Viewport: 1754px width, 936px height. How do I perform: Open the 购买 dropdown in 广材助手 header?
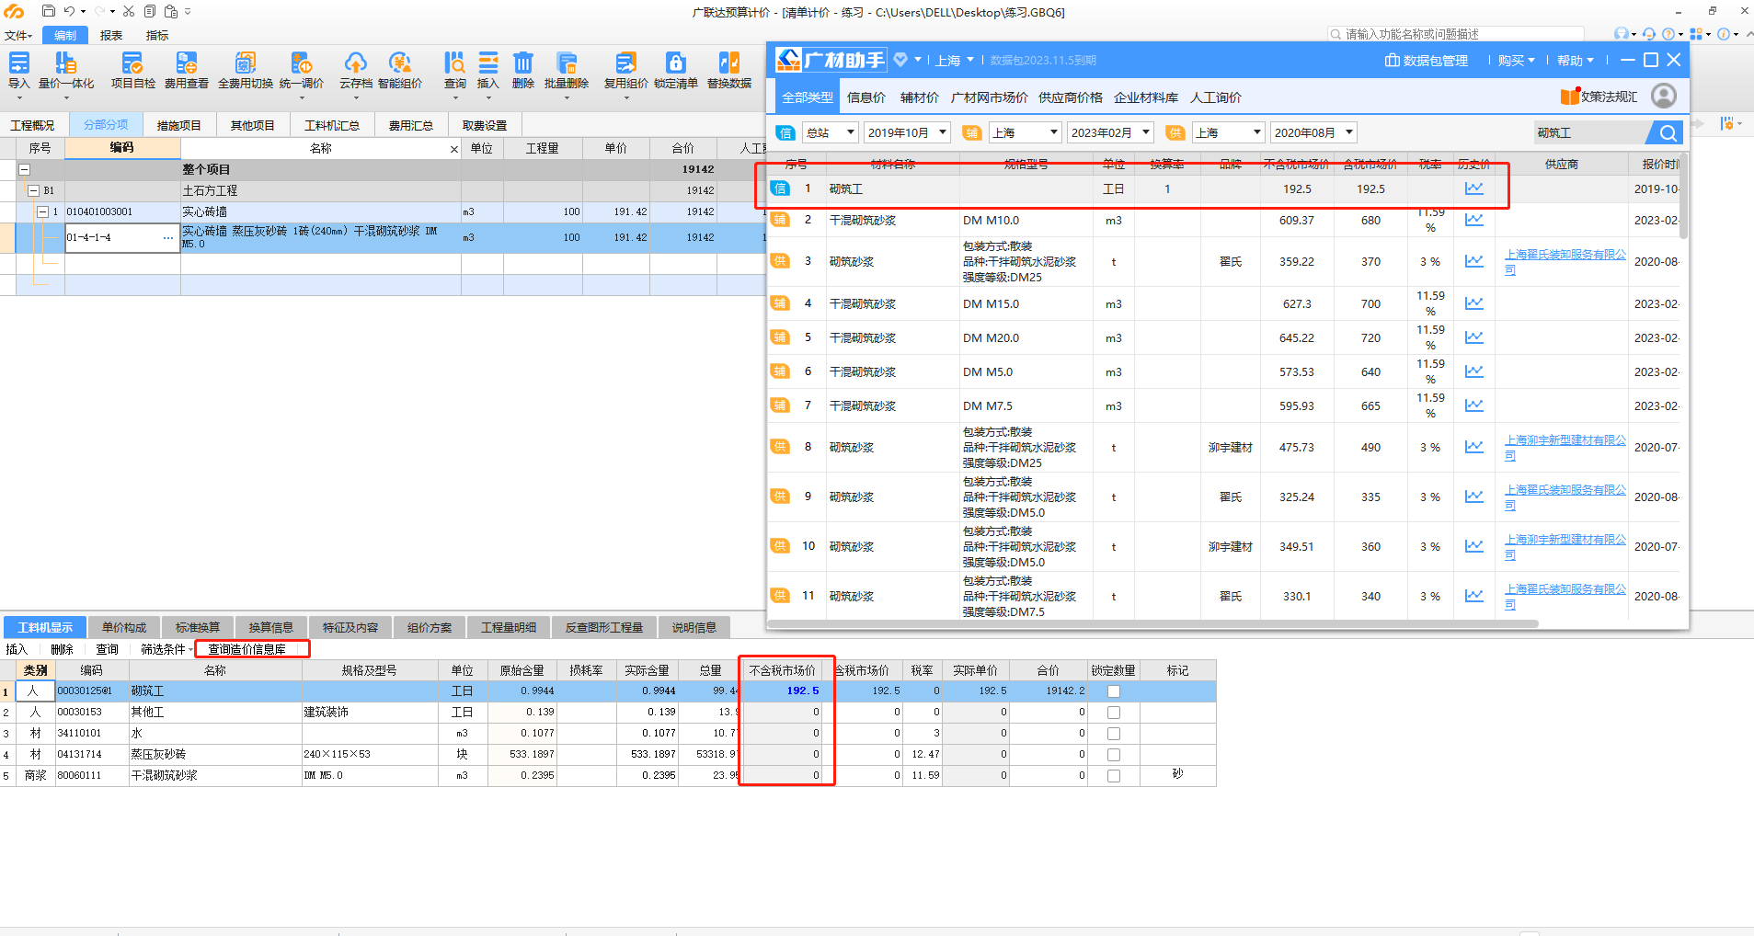pos(1516,61)
